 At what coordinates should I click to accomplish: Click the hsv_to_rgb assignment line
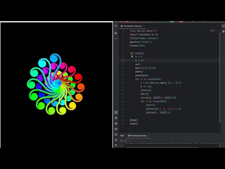pos(161,83)
